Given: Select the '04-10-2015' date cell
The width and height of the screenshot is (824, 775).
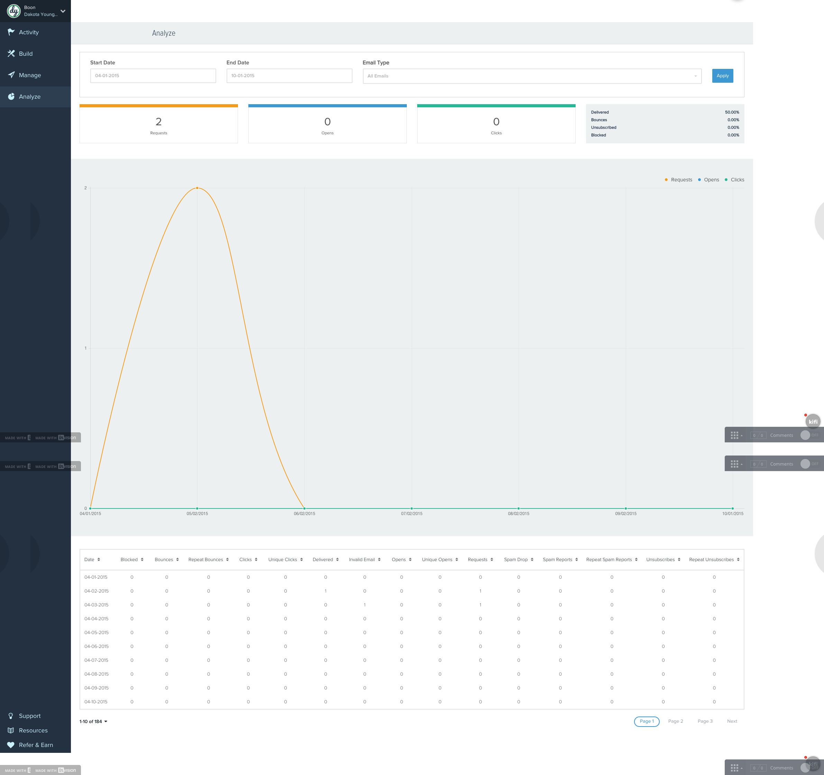Looking at the screenshot, I should point(96,702).
